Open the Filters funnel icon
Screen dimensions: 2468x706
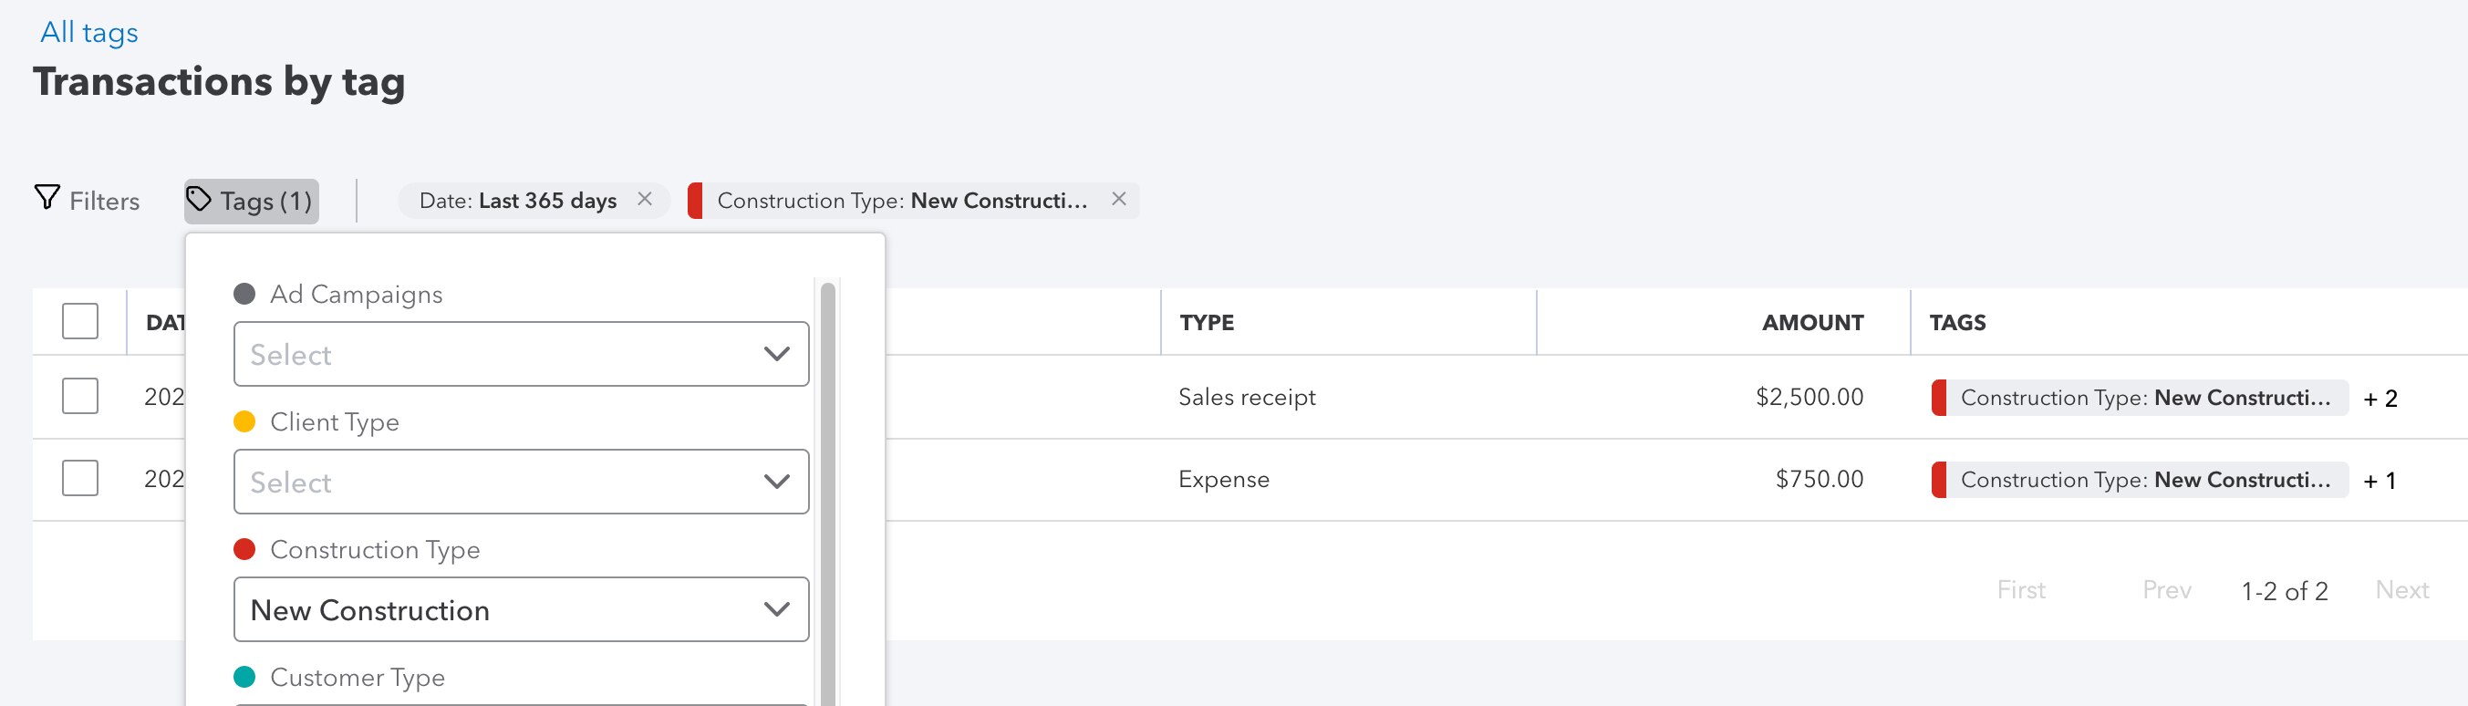[47, 198]
